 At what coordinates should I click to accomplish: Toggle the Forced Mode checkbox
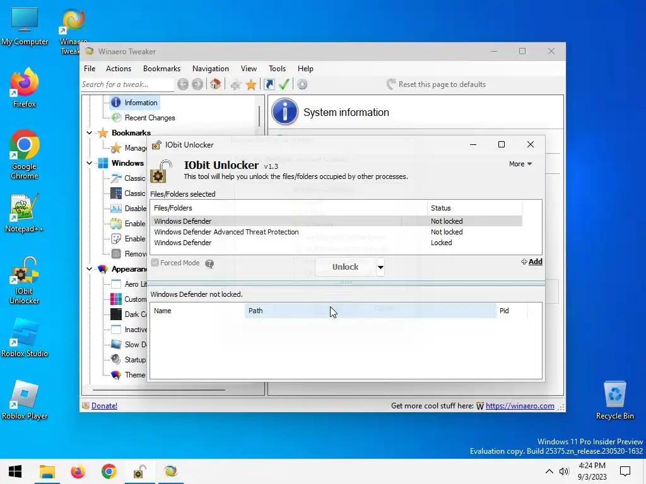[x=155, y=263]
